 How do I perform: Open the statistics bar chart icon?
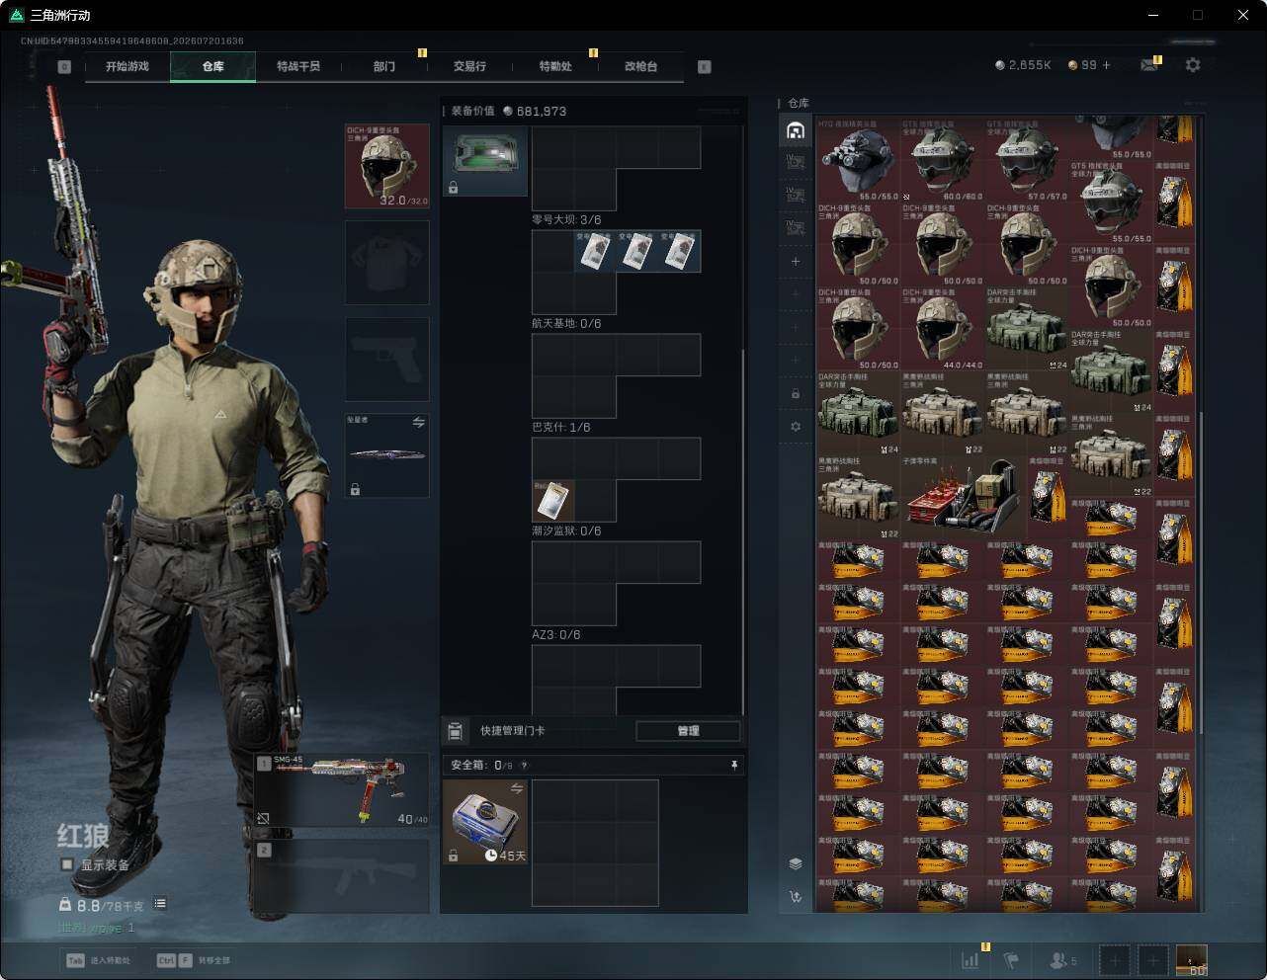(971, 960)
